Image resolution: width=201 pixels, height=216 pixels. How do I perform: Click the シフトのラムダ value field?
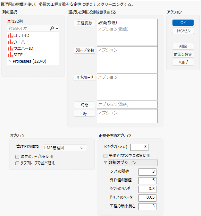tap(147, 189)
